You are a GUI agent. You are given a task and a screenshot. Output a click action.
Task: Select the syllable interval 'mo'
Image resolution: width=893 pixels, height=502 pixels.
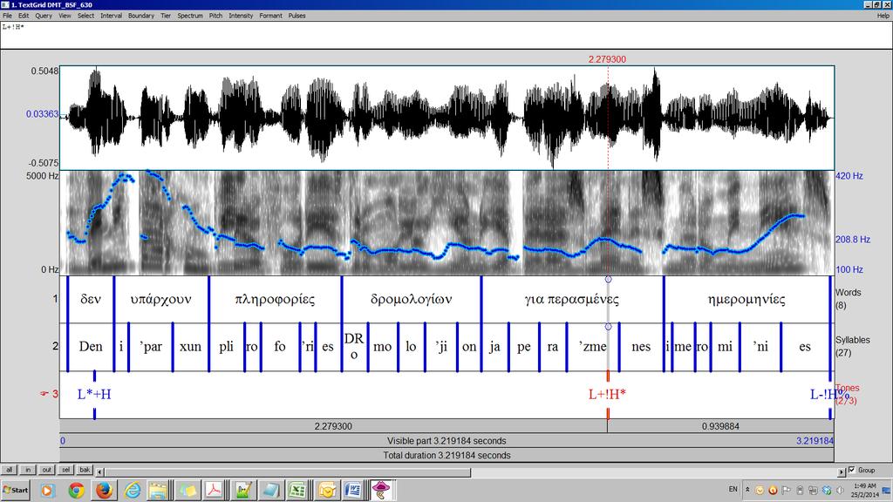point(383,347)
